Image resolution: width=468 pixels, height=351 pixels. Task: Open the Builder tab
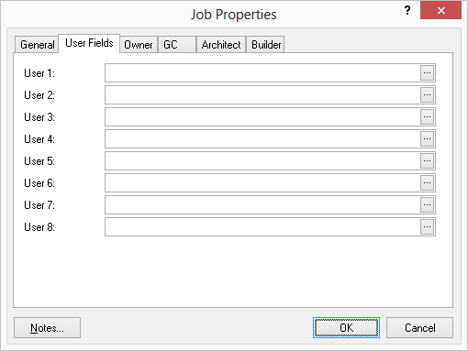tap(265, 45)
